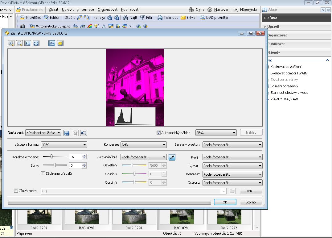Disable the Automatický náhled checkbox
Image resolution: width=332 pixels, height=238 pixels.
point(159,133)
